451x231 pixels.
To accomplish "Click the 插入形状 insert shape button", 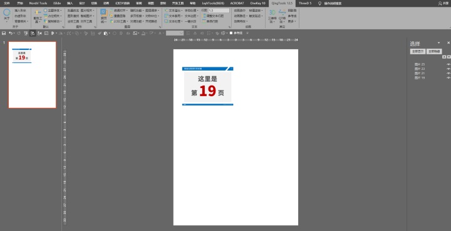I will coord(20,11).
